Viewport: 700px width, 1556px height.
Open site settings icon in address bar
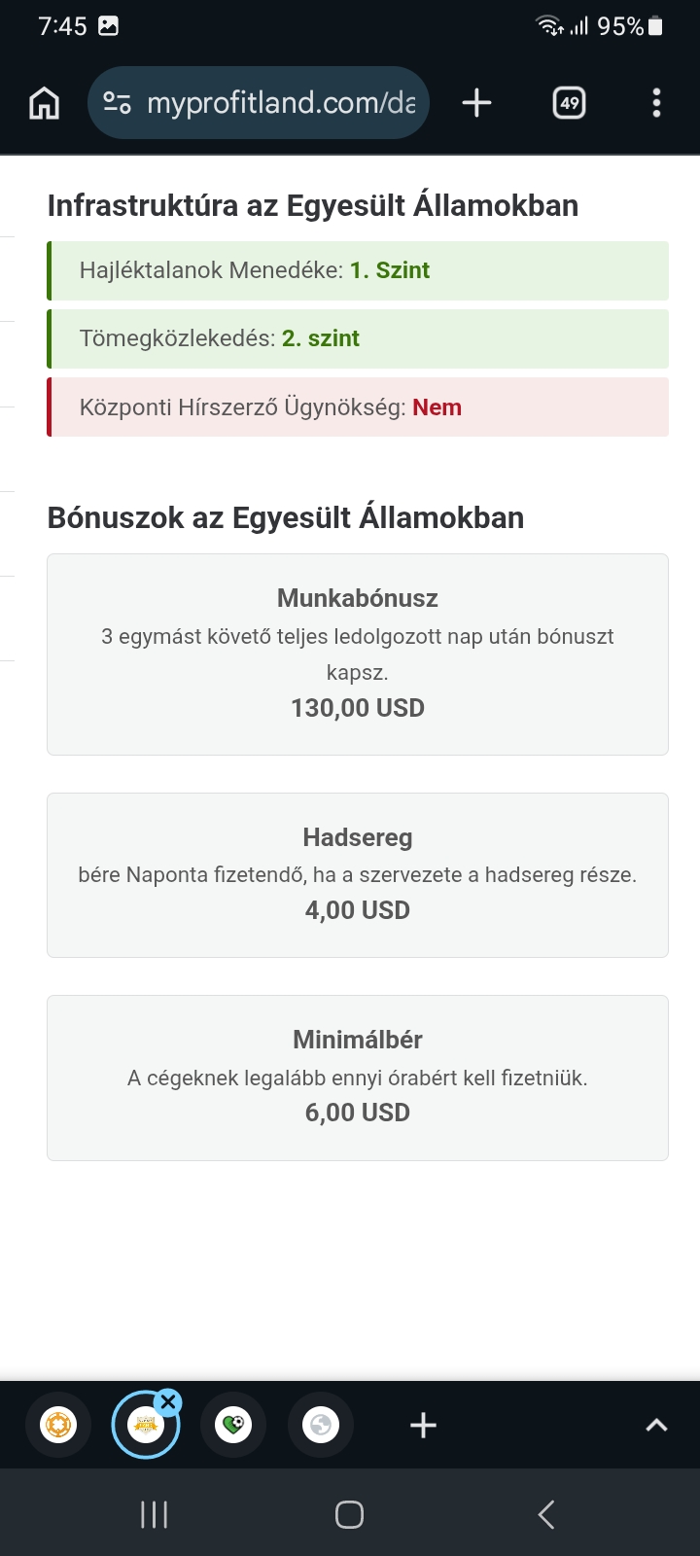pyautogui.click(x=118, y=103)
